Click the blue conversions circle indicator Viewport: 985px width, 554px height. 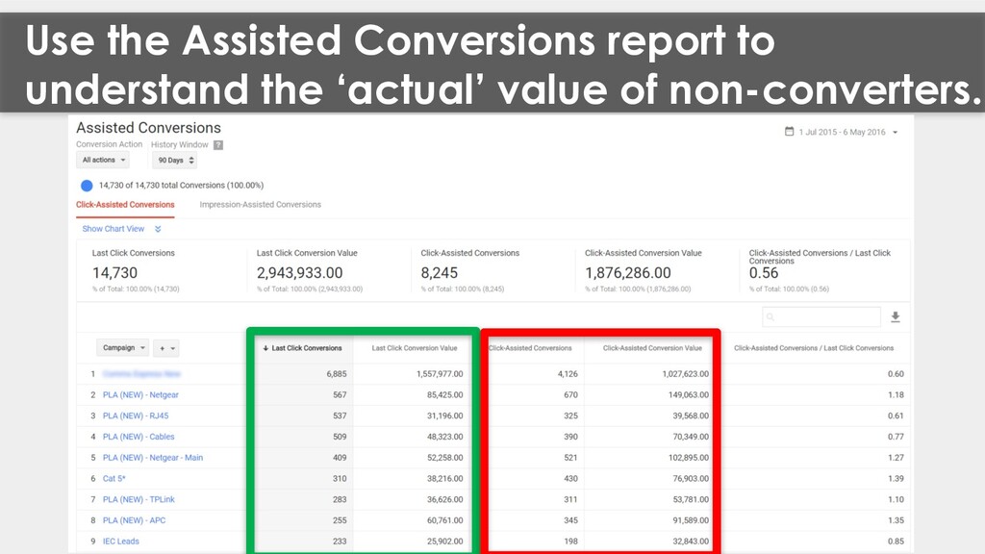87,186
